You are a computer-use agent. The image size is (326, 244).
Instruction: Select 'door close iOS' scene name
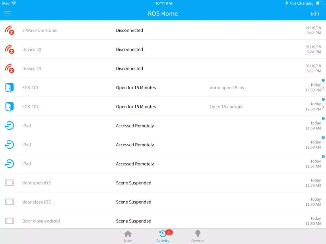36,202
